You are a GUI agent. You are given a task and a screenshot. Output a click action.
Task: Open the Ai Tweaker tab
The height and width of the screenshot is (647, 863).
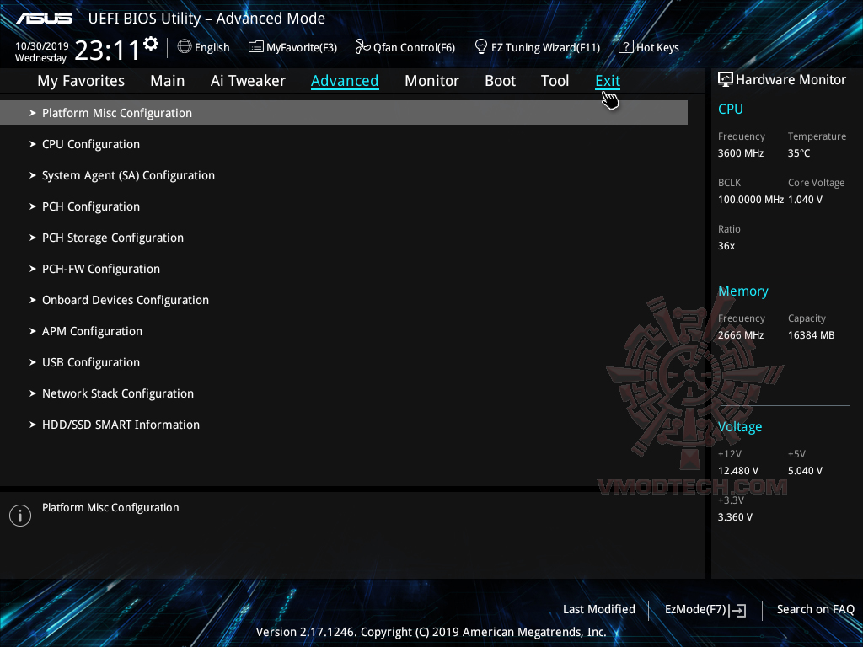[x=248, y=81]
